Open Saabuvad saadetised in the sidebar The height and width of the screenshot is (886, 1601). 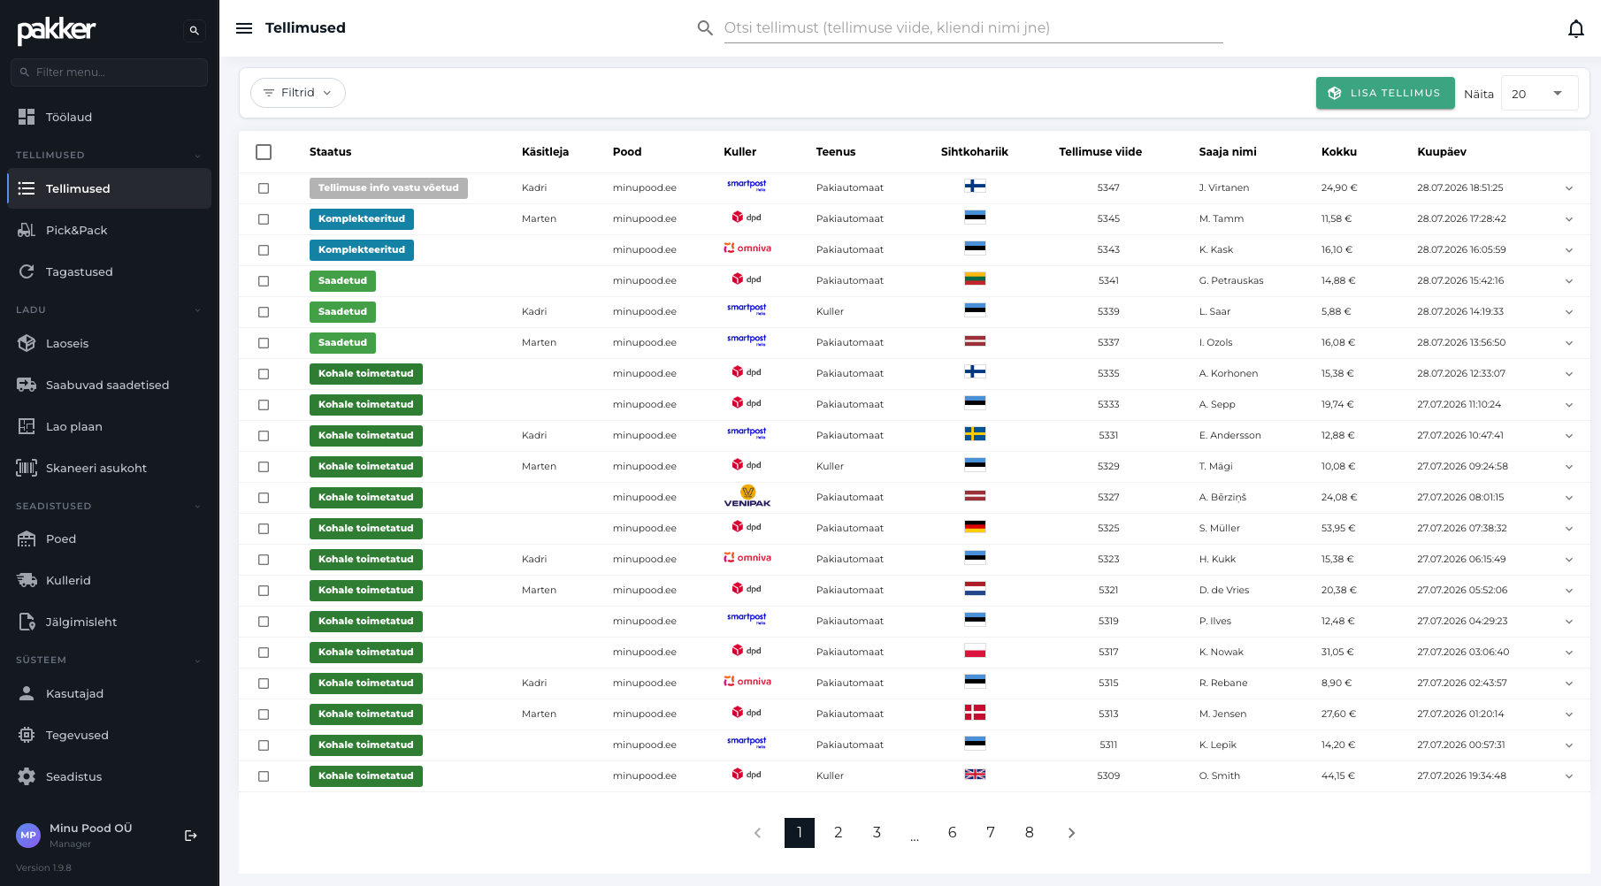tap(109, 385)
